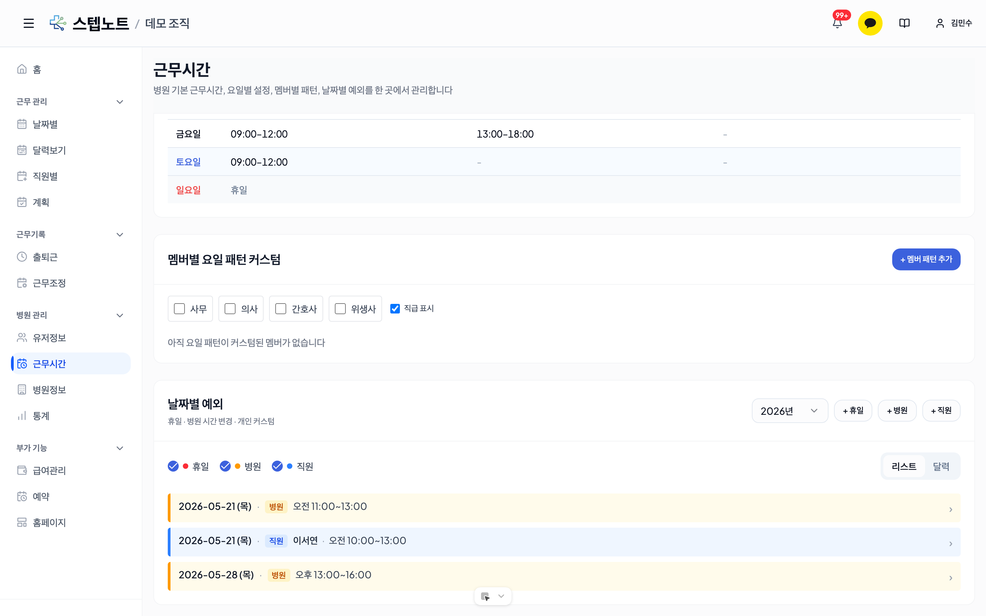Click the 근무조정 calendar-settings icon
The image size is (986, 616).
click(22, 283)
